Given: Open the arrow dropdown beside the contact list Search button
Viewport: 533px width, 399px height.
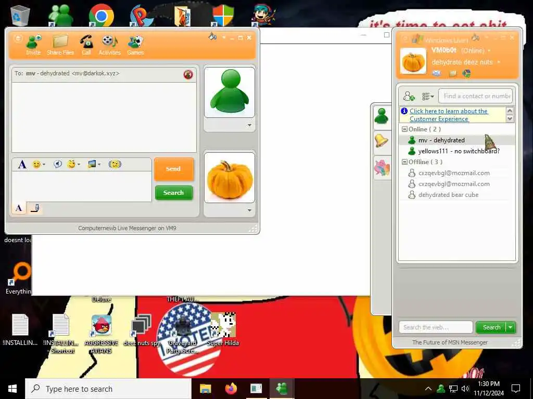Looking at the screenshot, I should click(511, 327).
